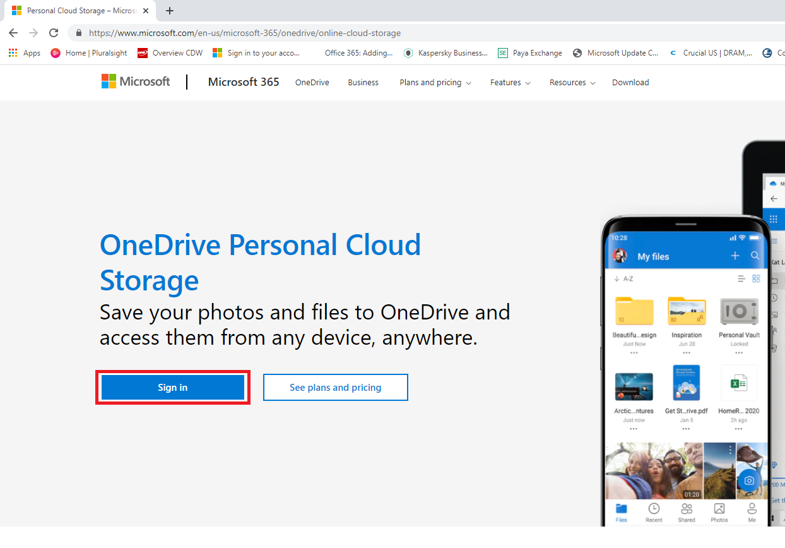Open the Personal Vault safe icon
The width and height of the screenshot is (785, 548).
pyautogui.click(x=739, y=311)
